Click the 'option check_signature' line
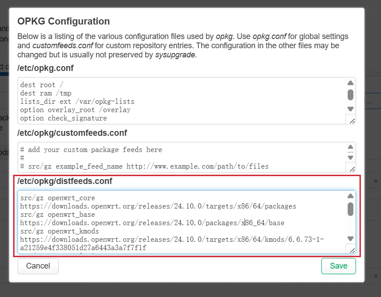Image resolution: width=381 pixels, height=297 pixels. click(63, 118)
